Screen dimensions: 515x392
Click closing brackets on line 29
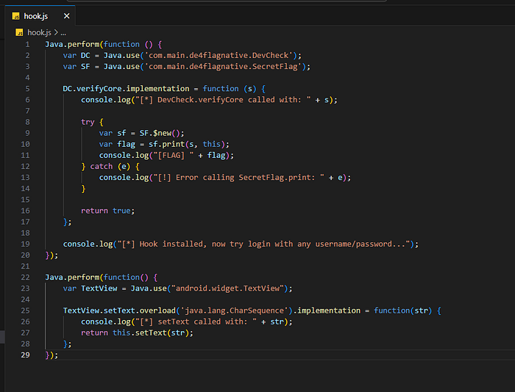pyautogui.click(x=51, y=355)
